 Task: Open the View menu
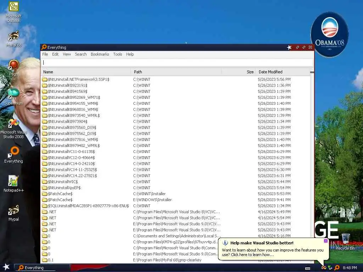67,54
